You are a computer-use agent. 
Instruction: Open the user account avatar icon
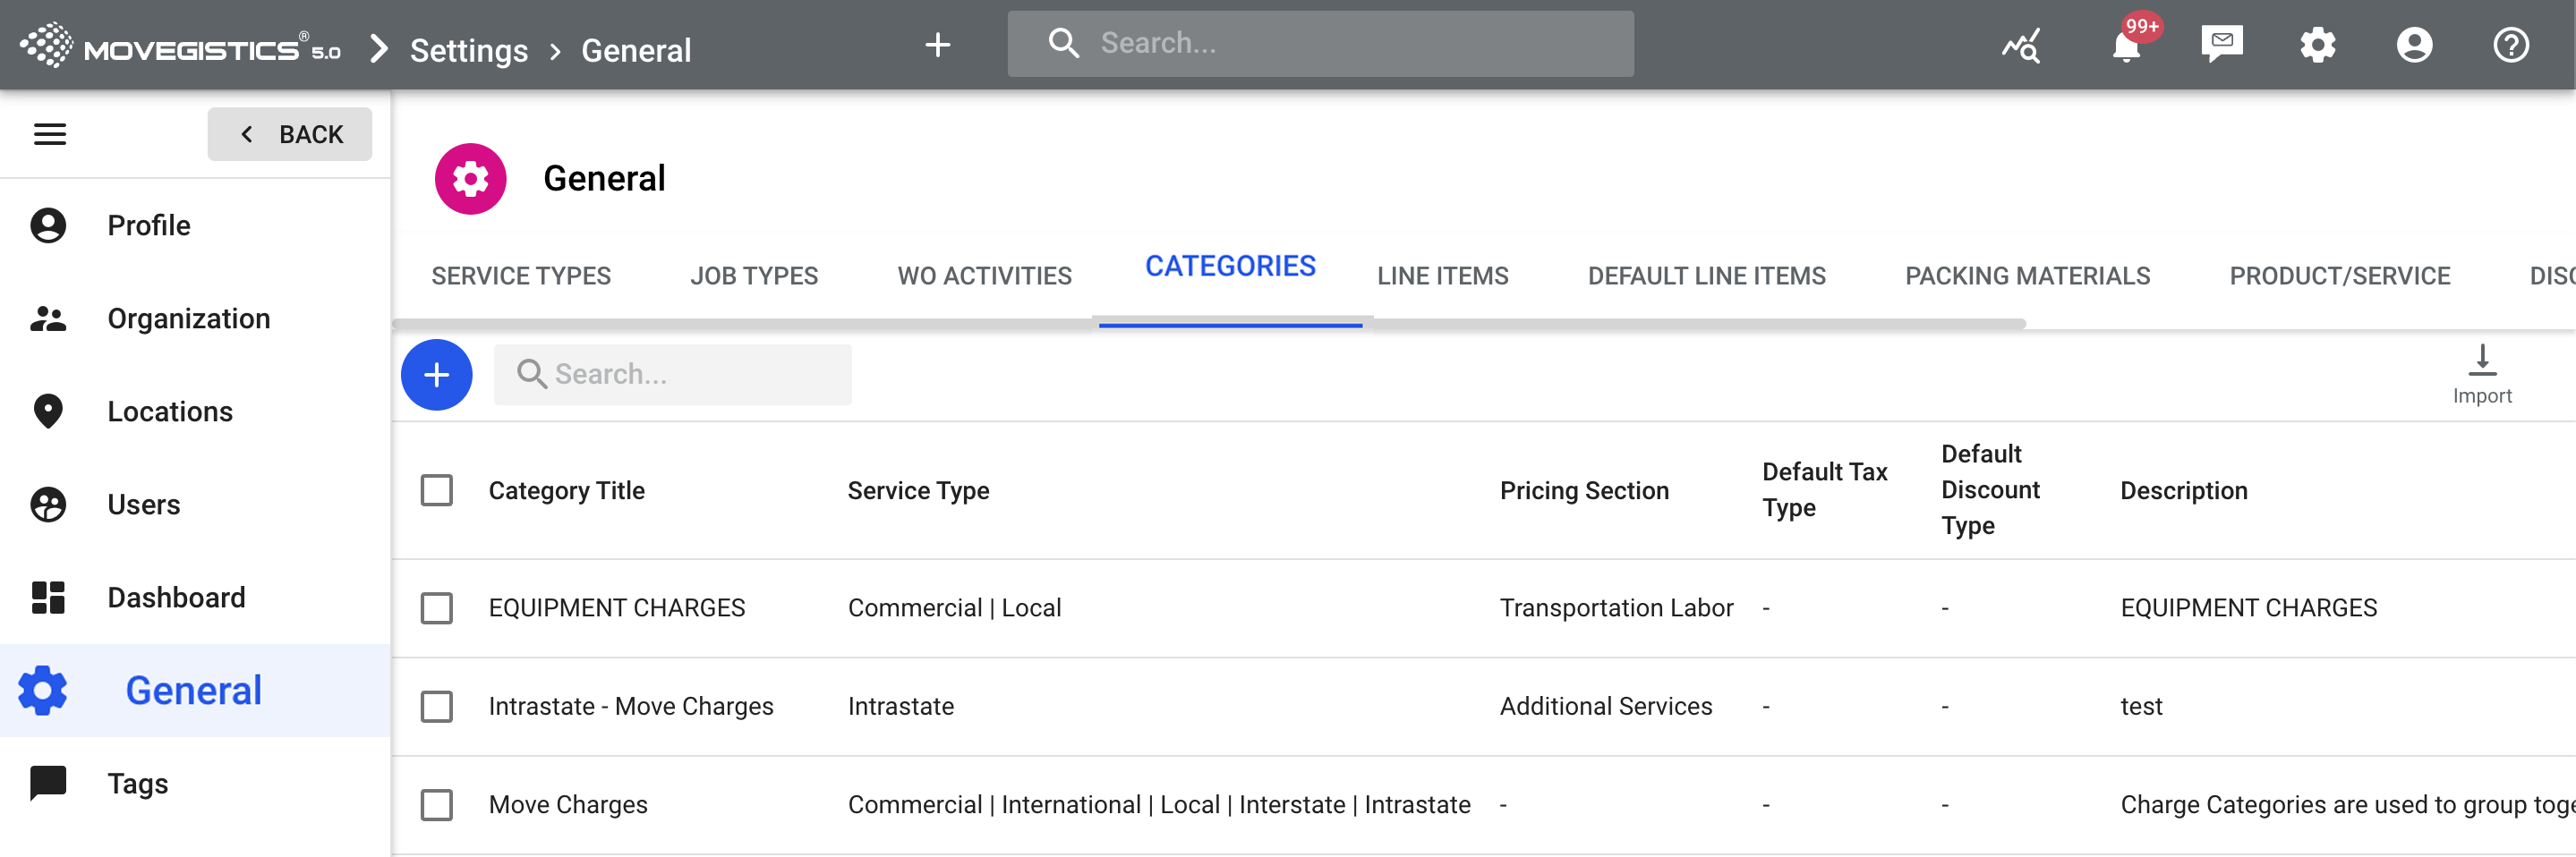pos(2413,45)
